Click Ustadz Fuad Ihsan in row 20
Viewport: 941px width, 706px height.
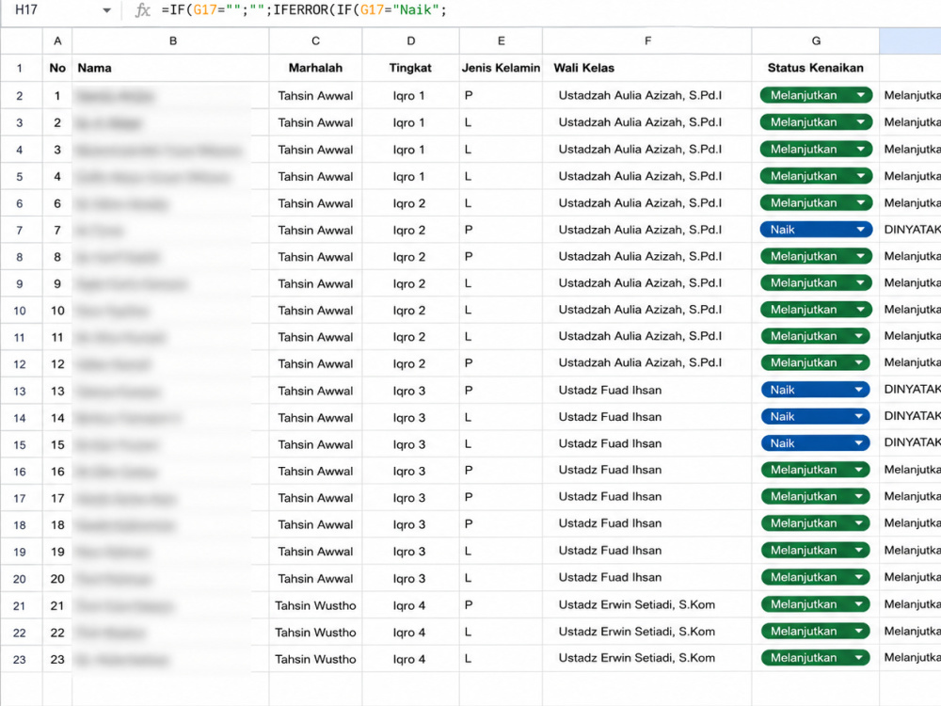click(647, 579)
